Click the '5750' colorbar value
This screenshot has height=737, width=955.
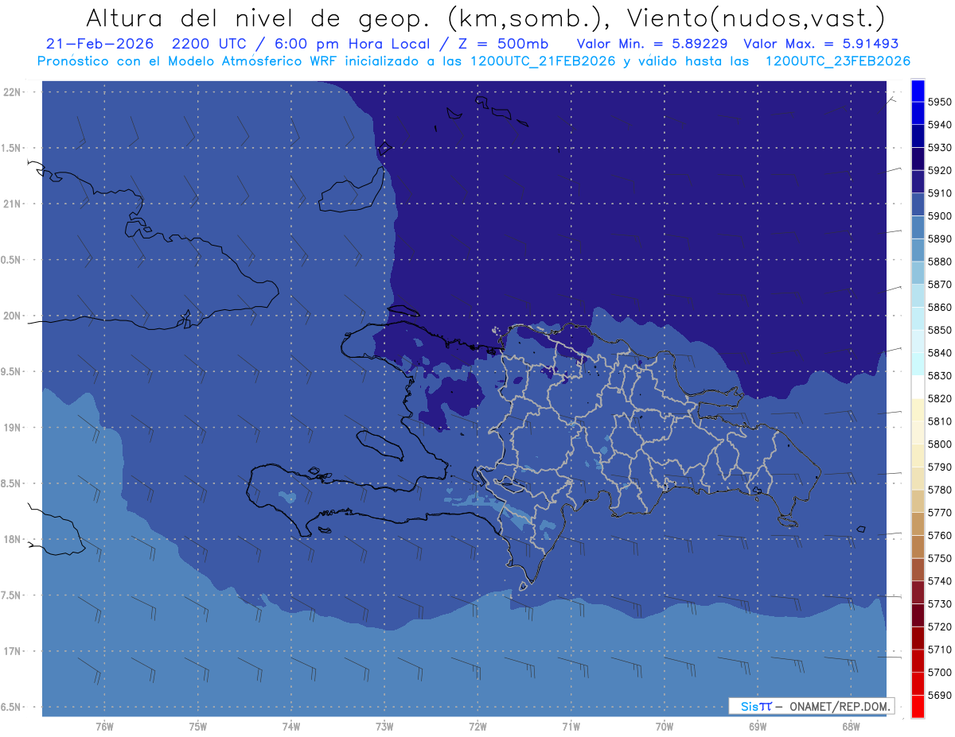tap(939, 558)
